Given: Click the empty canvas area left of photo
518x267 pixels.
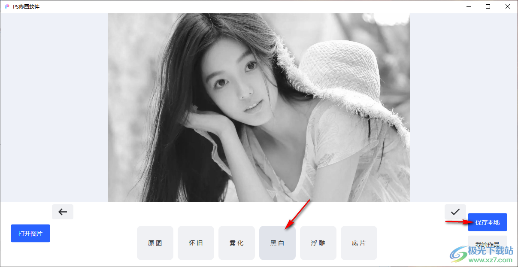Looking at the screenshot, I should point(54,108).
